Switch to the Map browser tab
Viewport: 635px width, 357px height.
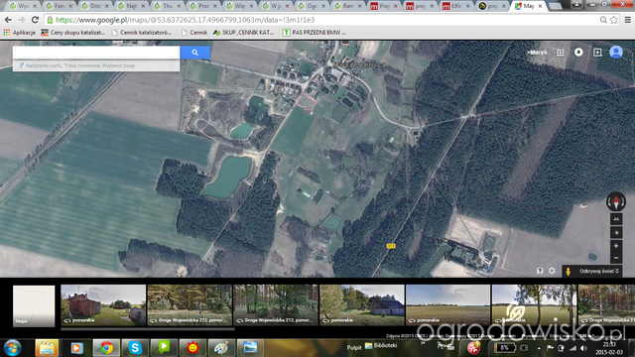[x=529, y=6]
